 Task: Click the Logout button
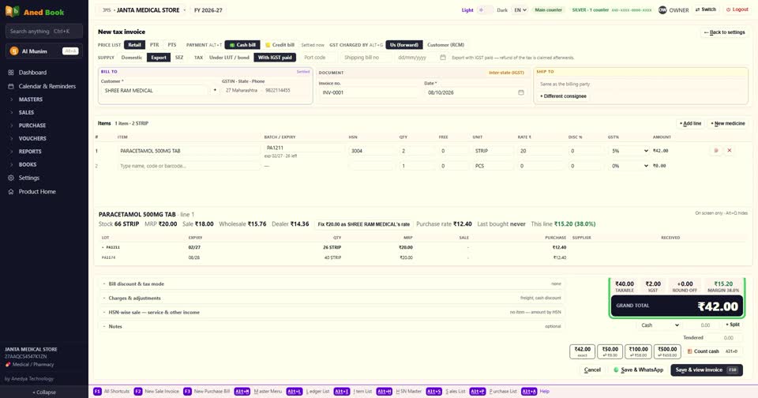pos(736,9)
